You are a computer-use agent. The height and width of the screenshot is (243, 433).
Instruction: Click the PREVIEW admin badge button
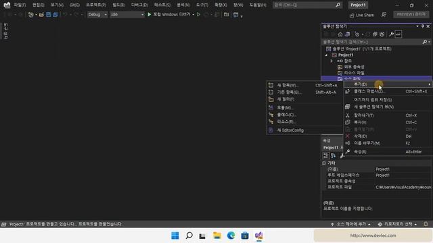point(411,14)
